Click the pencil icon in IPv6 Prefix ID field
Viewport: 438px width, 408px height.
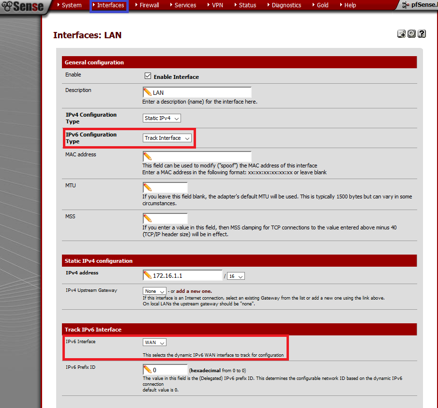(x=148, y=370)
